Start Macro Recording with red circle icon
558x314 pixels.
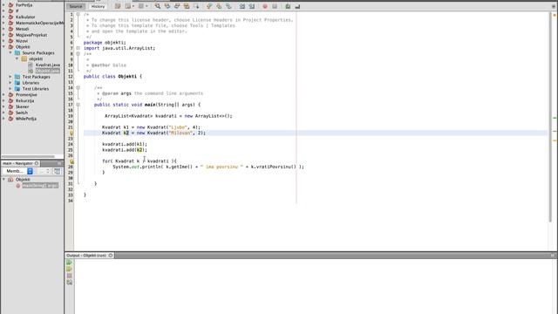[x=265, y=6]
